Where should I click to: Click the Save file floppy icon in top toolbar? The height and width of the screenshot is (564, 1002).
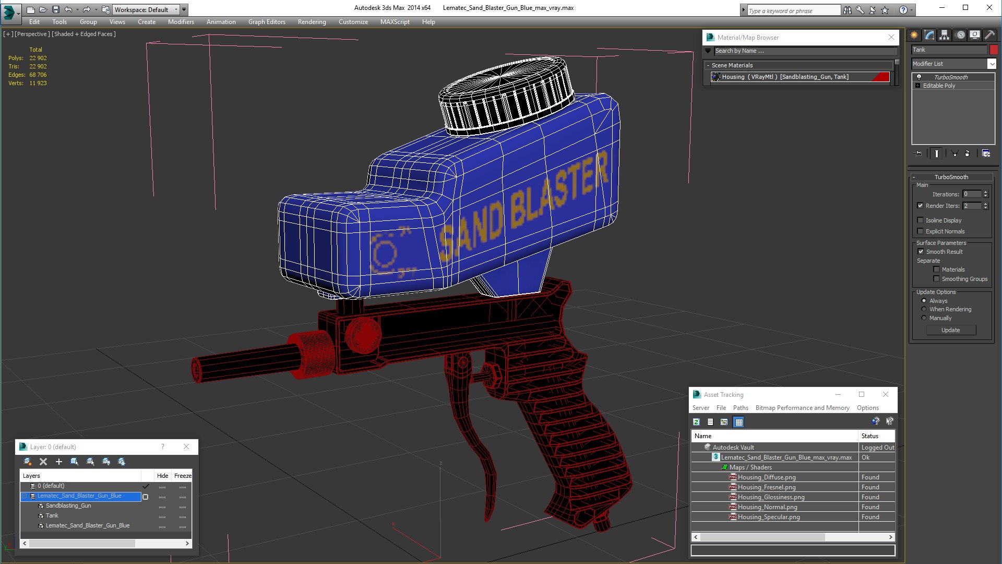[56, 9]
